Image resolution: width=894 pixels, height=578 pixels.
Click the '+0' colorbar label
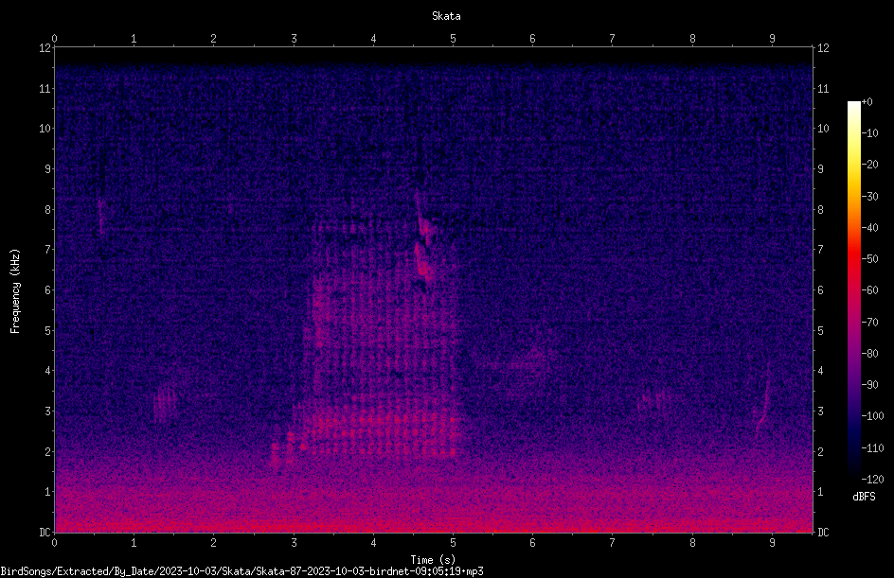[867, 102]
